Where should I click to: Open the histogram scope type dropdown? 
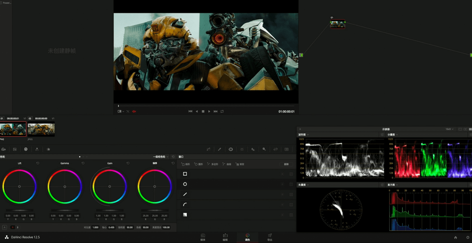[x=393, y=185]
